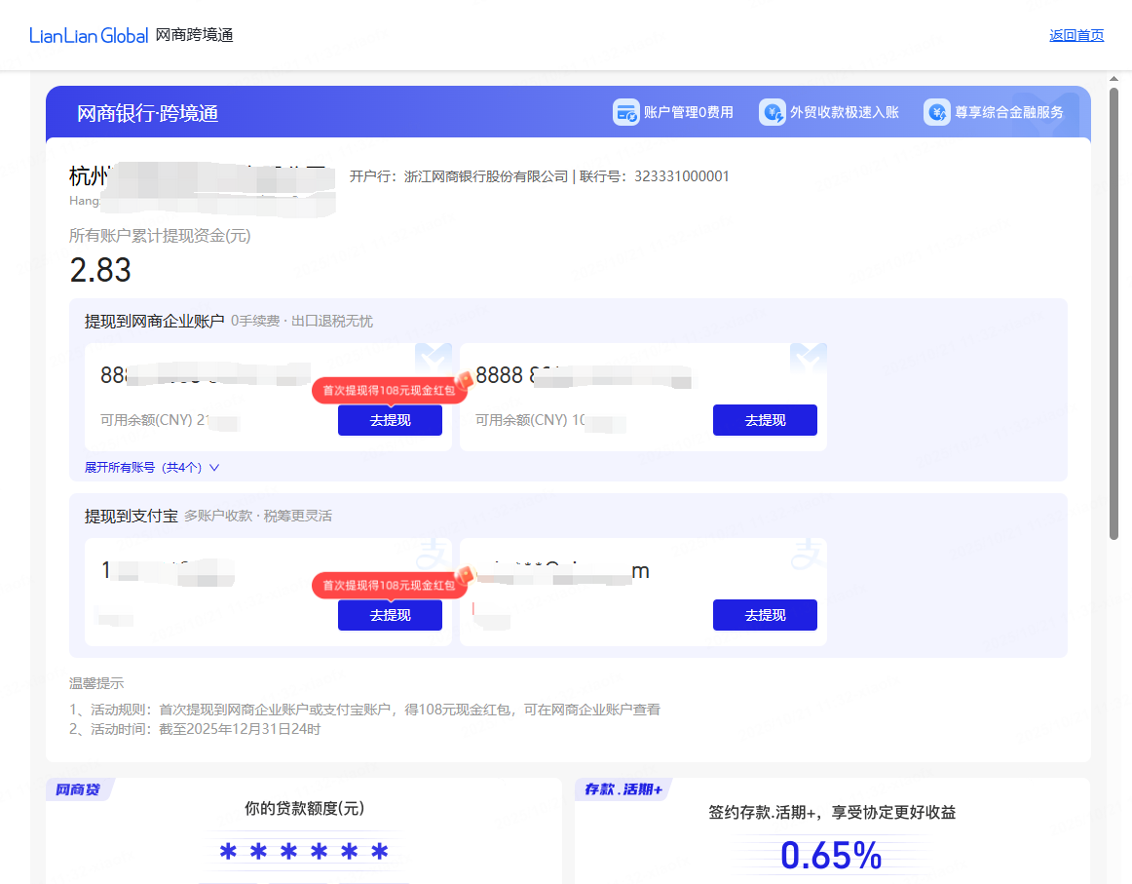Click Alipay logo on first Alipay account card
The height and width of the screenshot is (884, 1132).
tap(430, 553)
